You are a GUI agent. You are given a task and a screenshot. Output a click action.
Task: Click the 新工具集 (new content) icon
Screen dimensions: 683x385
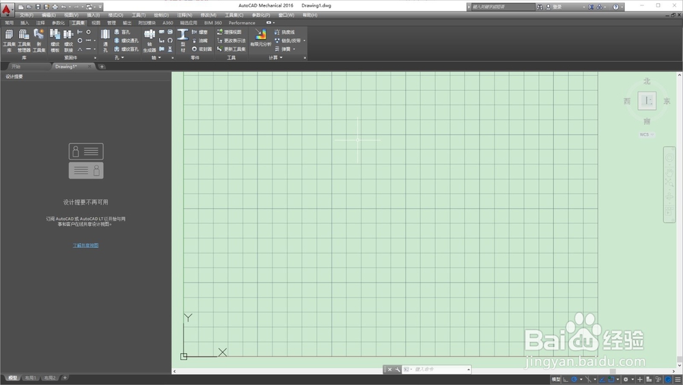pyautogui.click(x=39, y=40)
